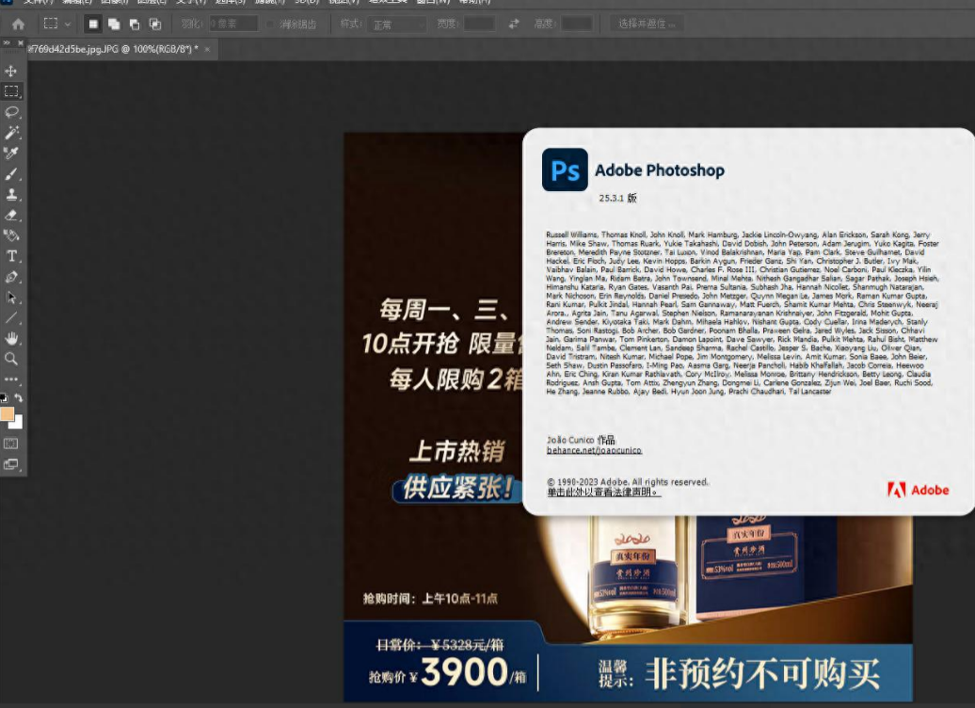Choose Subtract from Selection mode
The height and width of the screenshot is (708, 975).
tap(135, 24)
